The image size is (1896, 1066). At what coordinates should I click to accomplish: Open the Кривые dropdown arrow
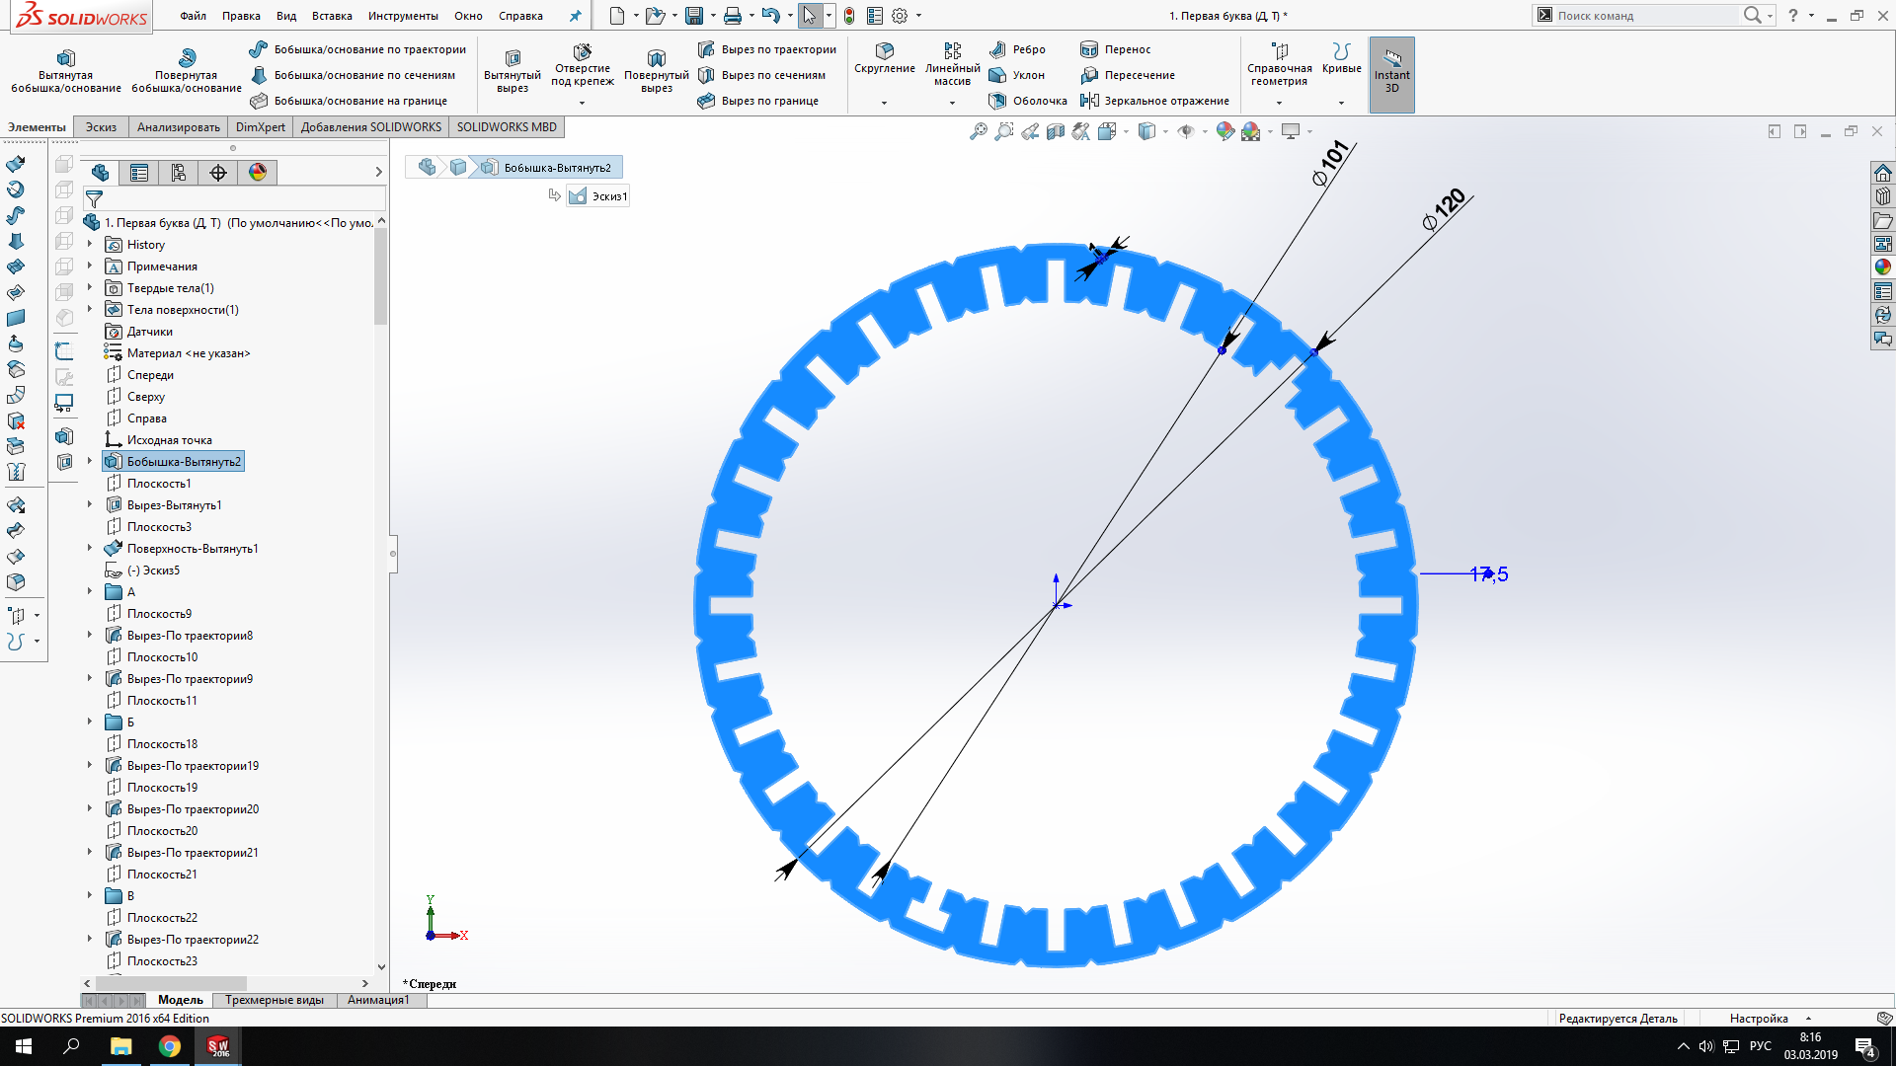click(x=1340, y=103)
